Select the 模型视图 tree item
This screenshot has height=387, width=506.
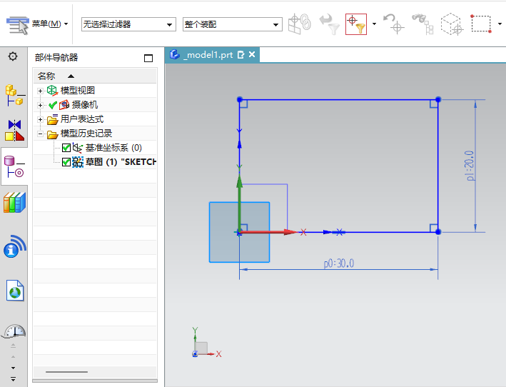tap(78, 91)
